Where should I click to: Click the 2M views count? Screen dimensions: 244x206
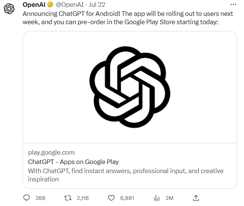170,198
